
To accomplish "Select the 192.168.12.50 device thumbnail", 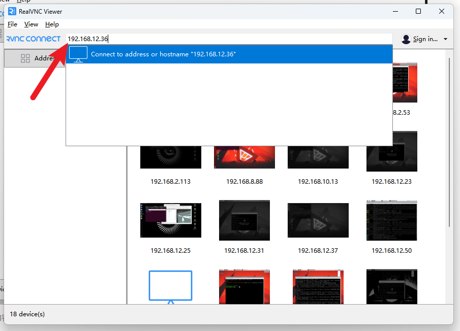I will [x=391, y=220].
